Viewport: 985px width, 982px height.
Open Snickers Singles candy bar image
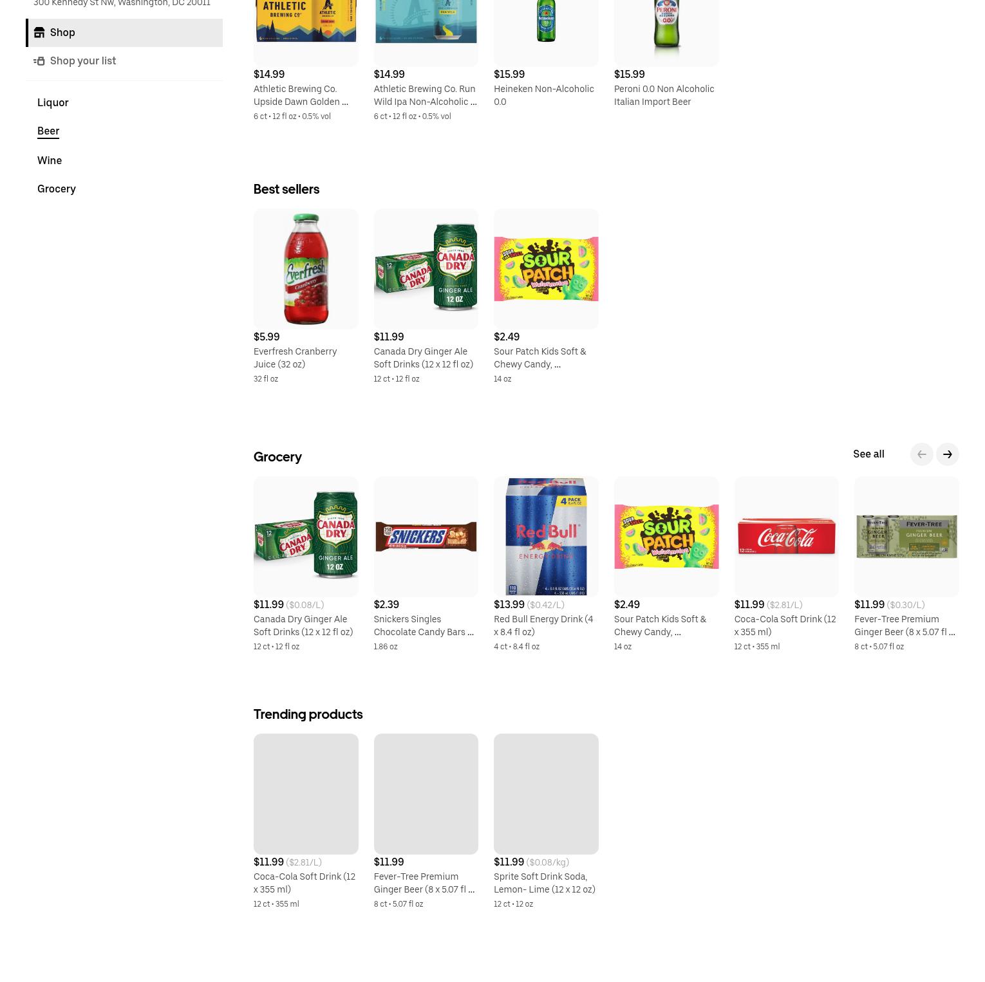[x=426, y=537]
